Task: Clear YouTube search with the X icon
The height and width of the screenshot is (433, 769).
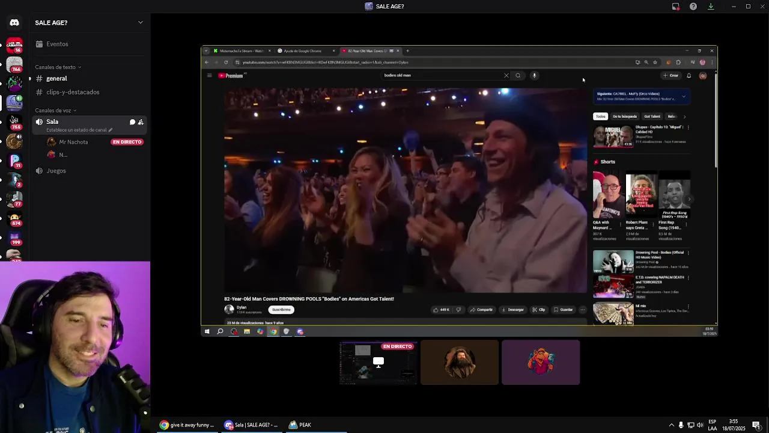Action: (506, 75)
